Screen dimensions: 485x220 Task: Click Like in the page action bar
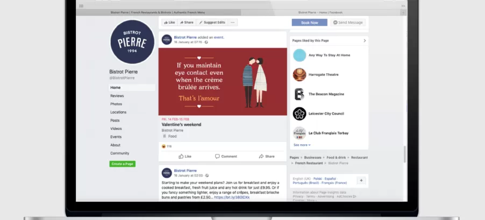tap(169, 22)
